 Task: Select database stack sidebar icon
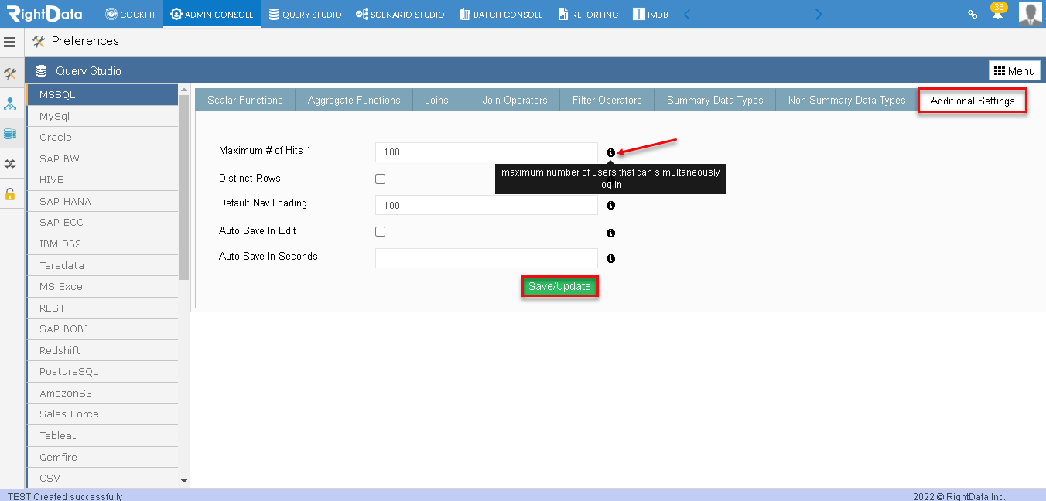tap(10, 134)
